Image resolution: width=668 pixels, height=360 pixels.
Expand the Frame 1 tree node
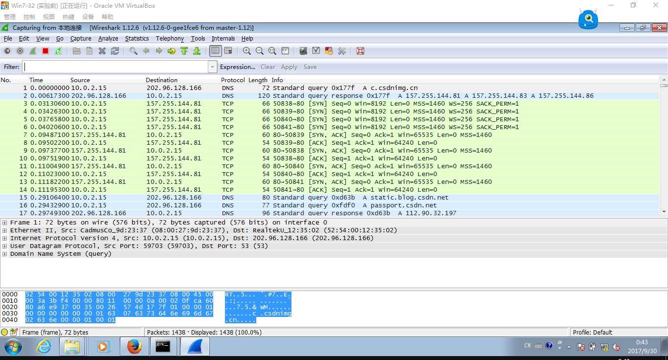4,223
